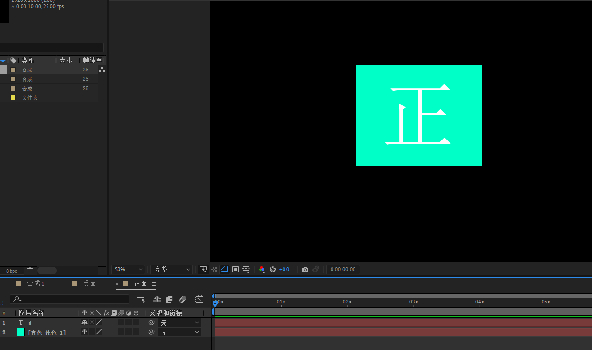The width and height of the screenshot is (592, 350).
Task: Switch to 反面 timeline tab
Action: 89,284
